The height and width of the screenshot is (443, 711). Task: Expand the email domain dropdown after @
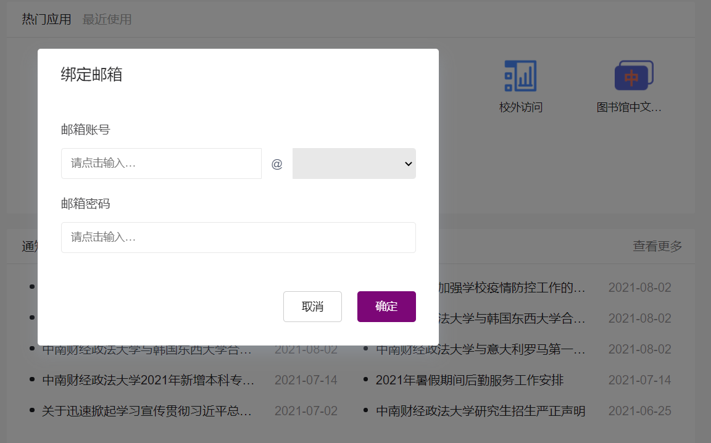[x=354, y=164]
